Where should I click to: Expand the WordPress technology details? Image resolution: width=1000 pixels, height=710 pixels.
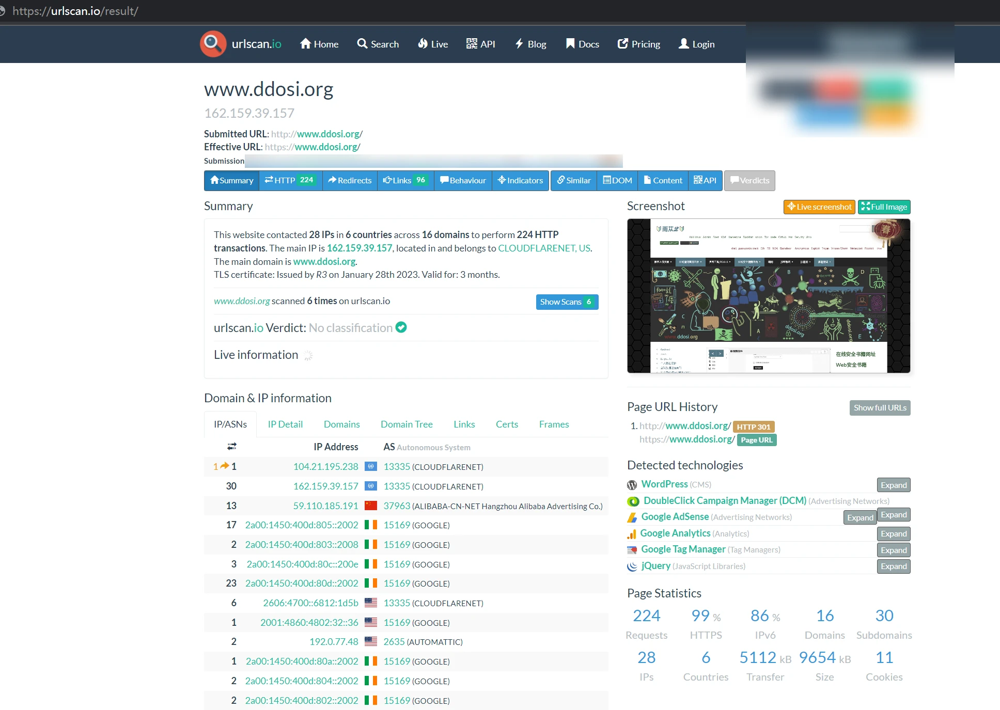(x=893, y=485)
